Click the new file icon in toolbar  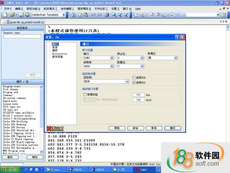[x=5, y=15]
